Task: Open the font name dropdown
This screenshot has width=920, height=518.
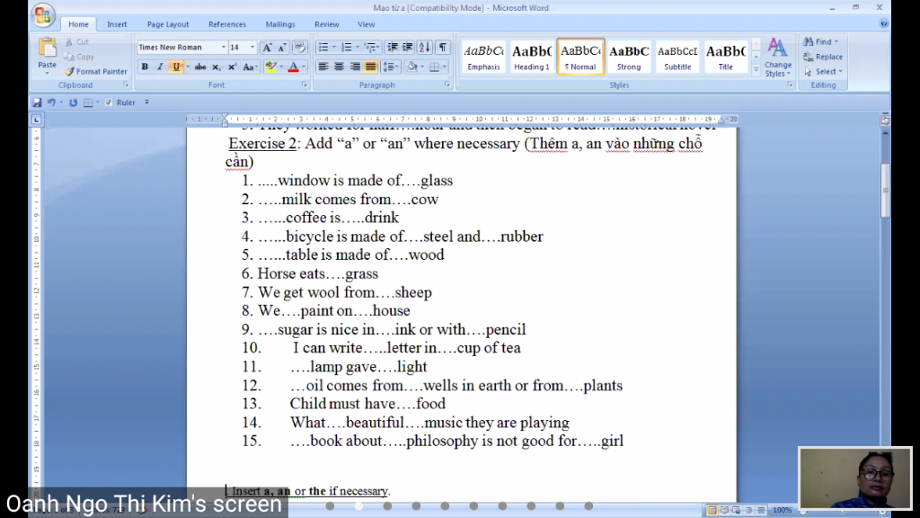Action: (x=223, y=48)
